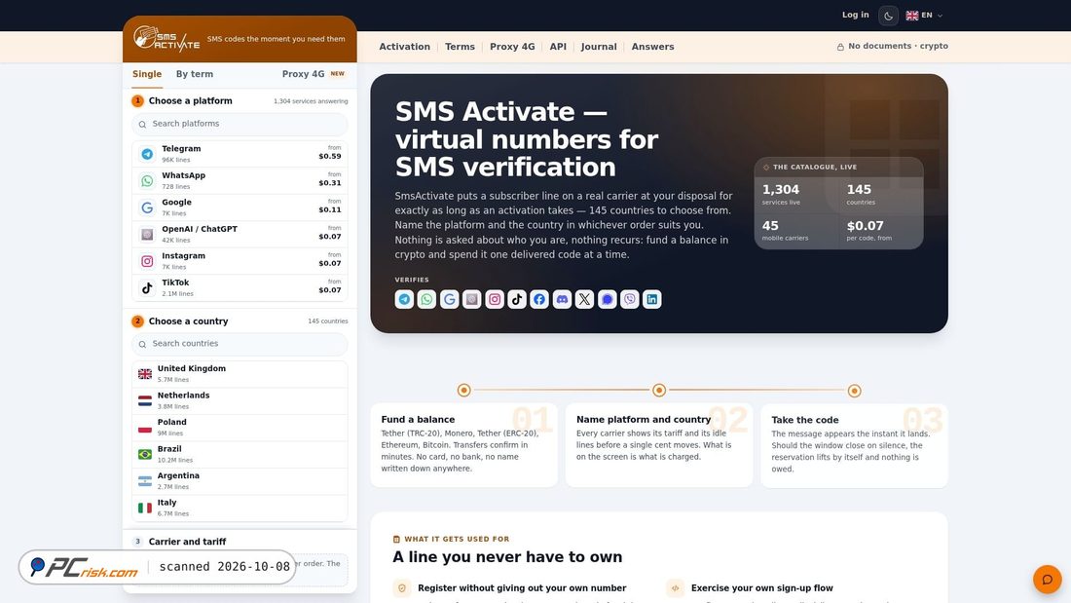
Task: Switch to the sidebar Proxy 4G NEW tab
Action: tap(314, 74)
